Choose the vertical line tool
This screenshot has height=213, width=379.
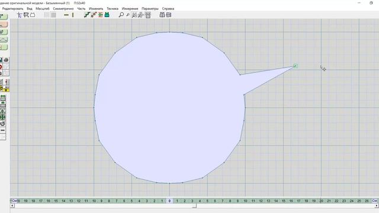point(73,15)
